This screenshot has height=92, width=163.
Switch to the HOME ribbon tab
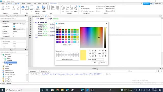coord(24,4)
